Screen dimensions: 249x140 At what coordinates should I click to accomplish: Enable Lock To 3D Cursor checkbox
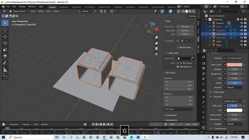[178, 63]
